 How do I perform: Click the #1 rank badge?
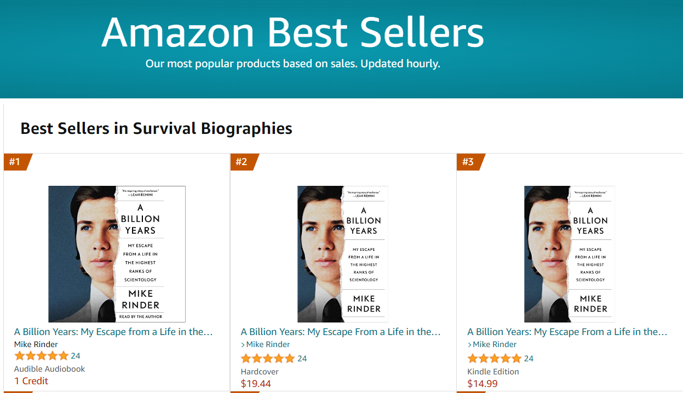tap(15, 162)
